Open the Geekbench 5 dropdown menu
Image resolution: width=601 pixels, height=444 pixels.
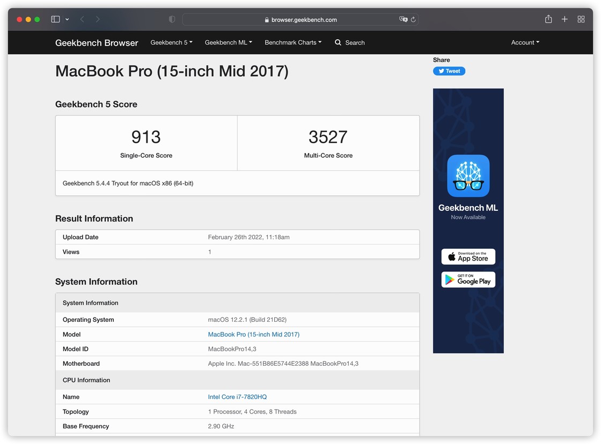tap(171, 42)
